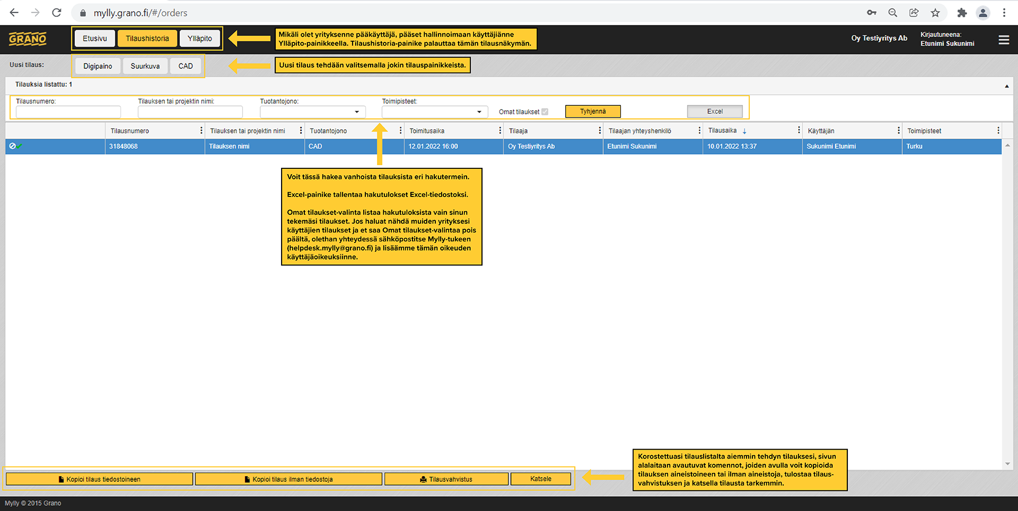Image resolution: width=1018 pixels, height=511 pixels.
Task: Toggle the Omat tilaukset checkbox
Action: click(x=545, y=112)
